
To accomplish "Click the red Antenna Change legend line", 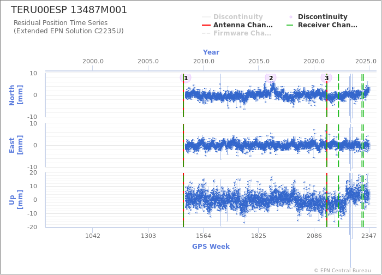I will [x=206, y=25].
